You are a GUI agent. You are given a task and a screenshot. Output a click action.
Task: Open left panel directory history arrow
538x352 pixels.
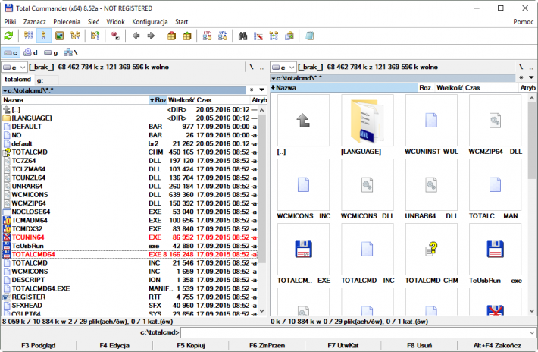pos(262,90)
